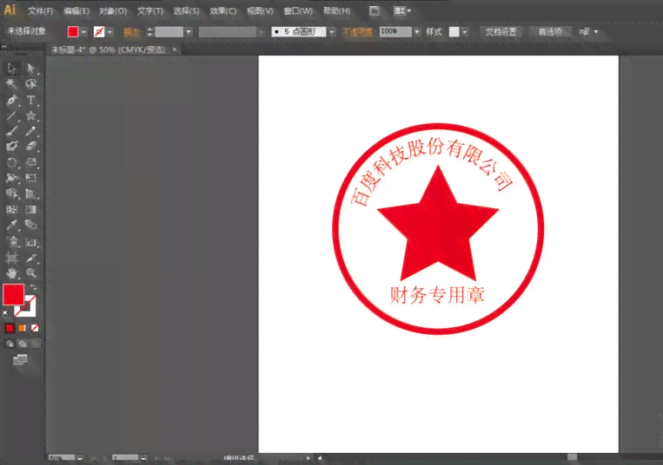Switch paint mode to Gradient
Image resolution: width=663 pixels, height=465 pixels.
[22, 328]
